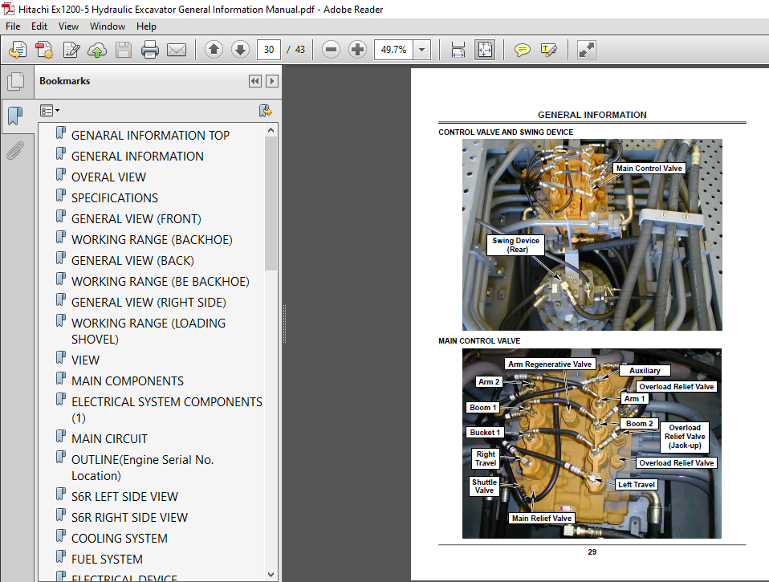Expand the Bookmarks pane with right arrow
769x582 pixels.
pyautogui.click(x=271, y=81)
